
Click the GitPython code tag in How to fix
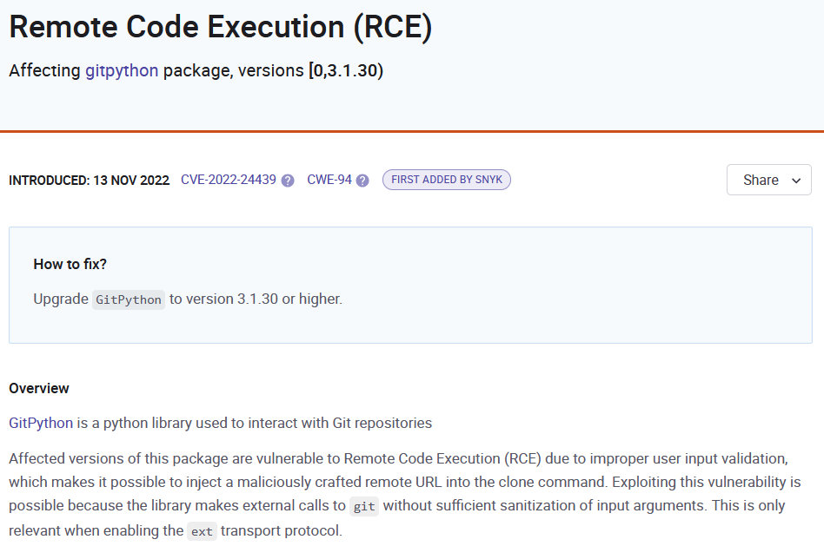coord(129,299)
